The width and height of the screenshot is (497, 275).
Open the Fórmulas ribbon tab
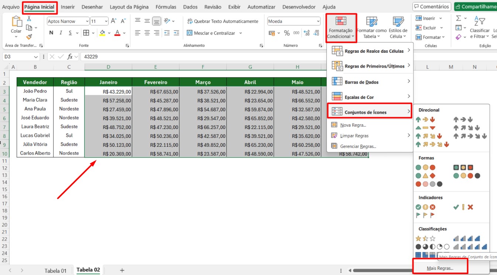point(166,7)
